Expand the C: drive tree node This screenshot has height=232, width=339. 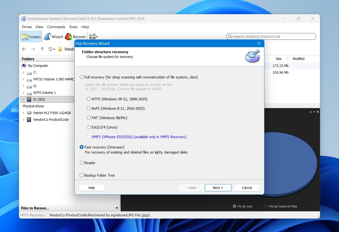pos(23,73)
